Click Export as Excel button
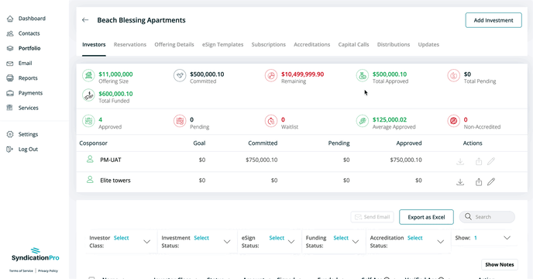Screen dimensions: 533x279 (426, 217)
